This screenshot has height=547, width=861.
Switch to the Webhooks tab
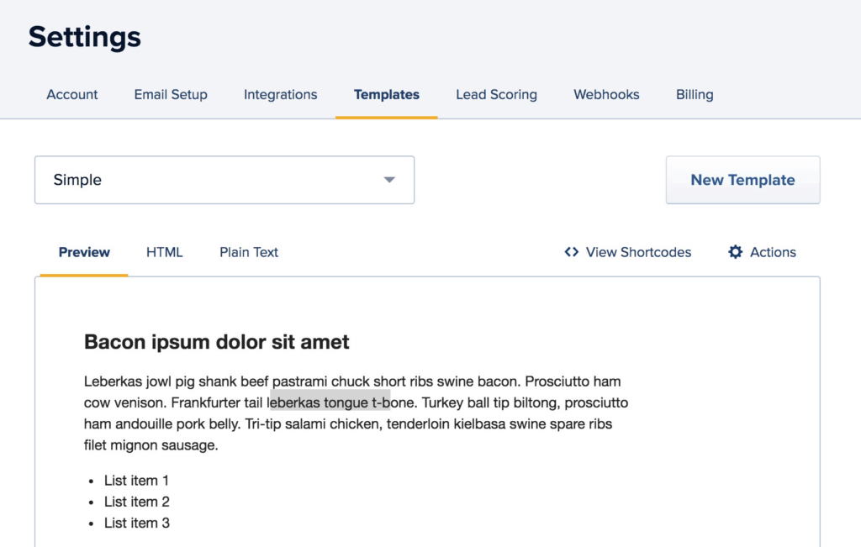(606, 94)
